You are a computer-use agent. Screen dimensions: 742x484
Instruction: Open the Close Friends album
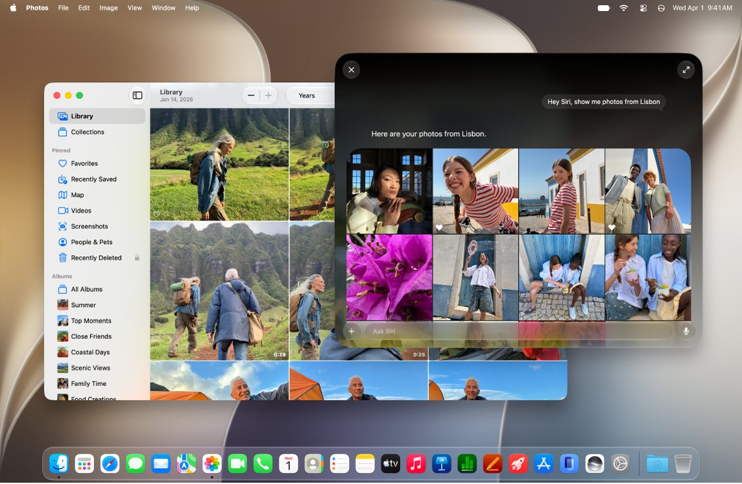pyautogui.click(x=97, y=336)
